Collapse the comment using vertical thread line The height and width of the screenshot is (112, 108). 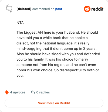coord(9,49)
